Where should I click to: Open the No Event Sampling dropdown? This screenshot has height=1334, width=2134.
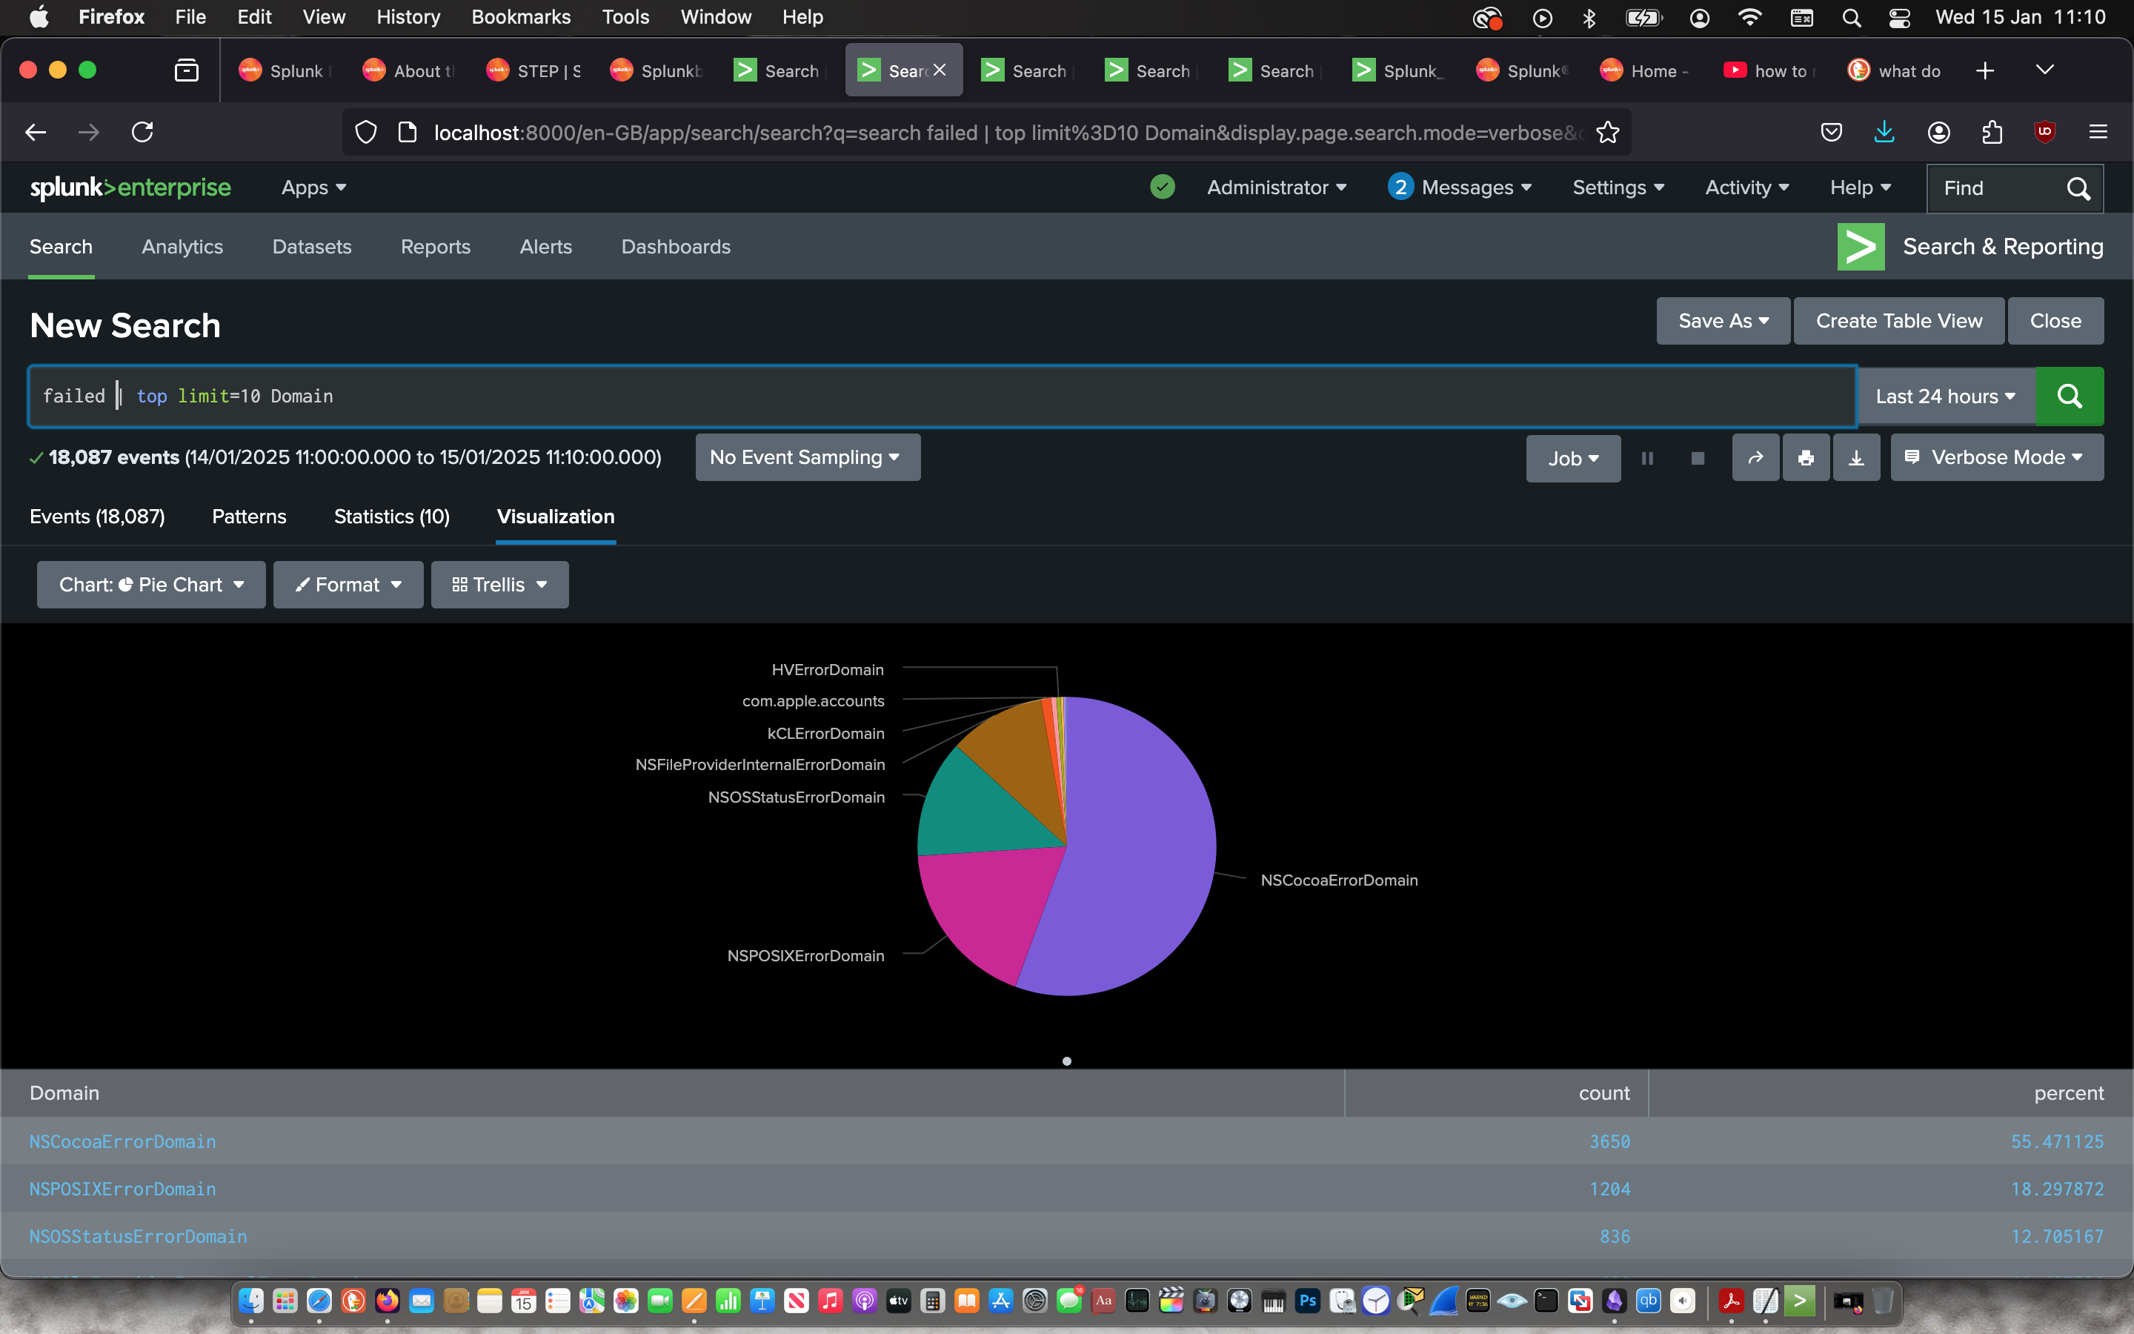tap(807, 457)
